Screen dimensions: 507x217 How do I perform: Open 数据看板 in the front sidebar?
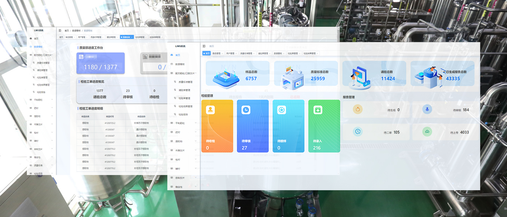click(180, 64)
